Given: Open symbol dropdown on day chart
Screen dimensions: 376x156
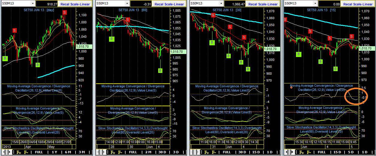Looking at the screenshot, I should click(32, 4).
